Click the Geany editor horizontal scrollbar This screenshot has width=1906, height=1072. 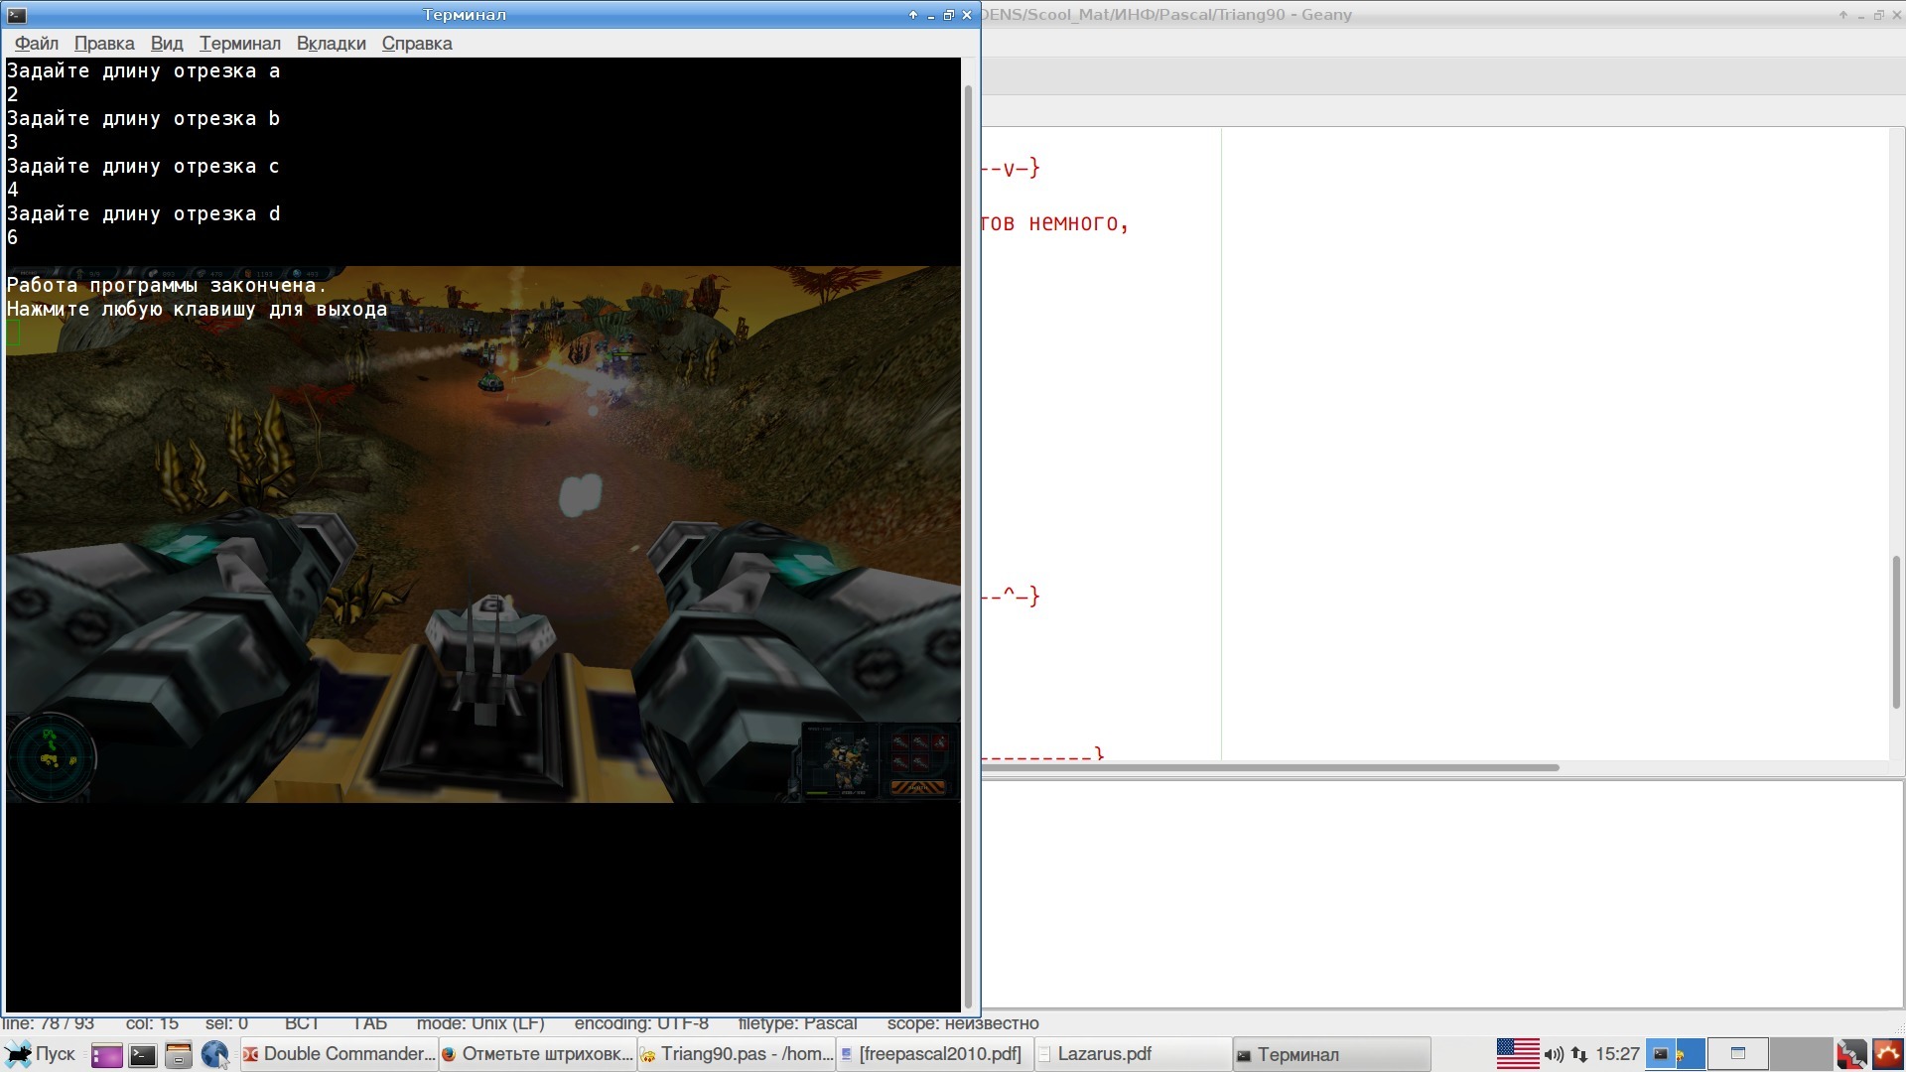pyautogui.click(x=1271, y=767)
